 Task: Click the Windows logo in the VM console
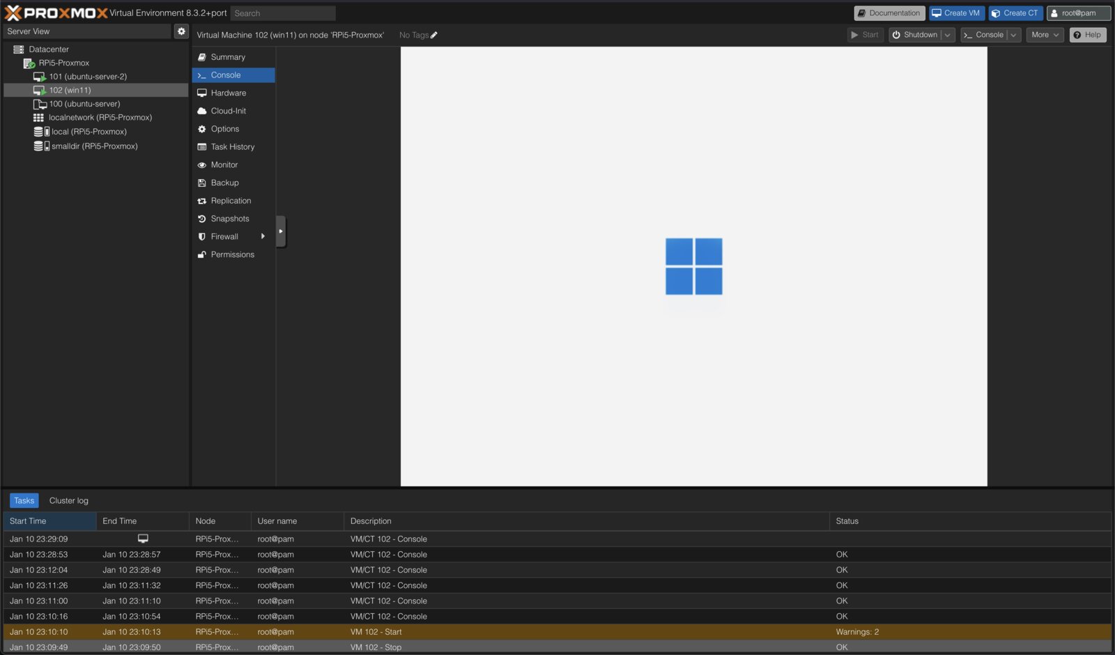tap(693, 266)
